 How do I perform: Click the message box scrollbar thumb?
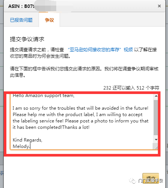pos(156,117)
